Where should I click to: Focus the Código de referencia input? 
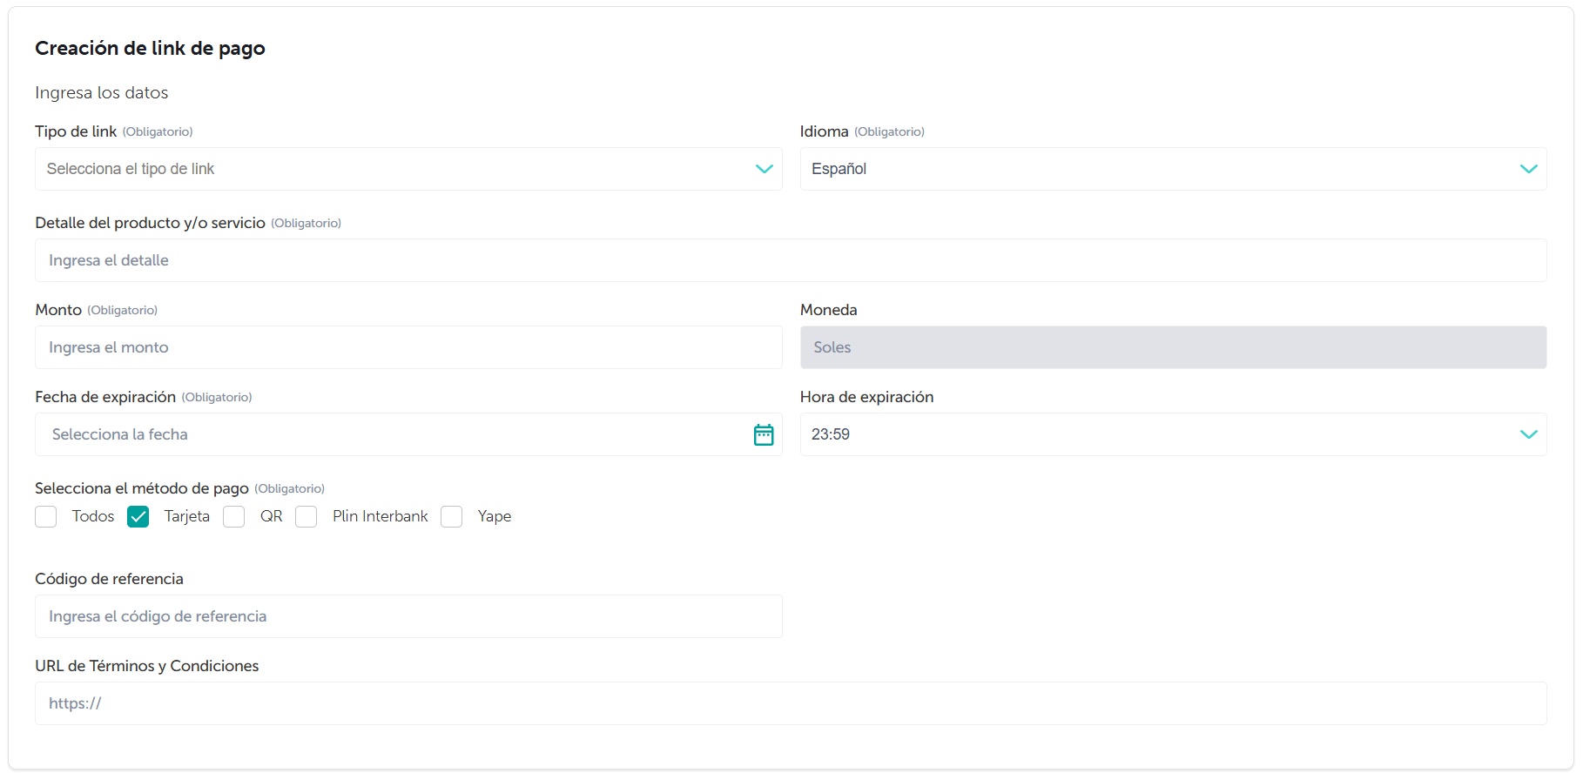coord(408,616)
